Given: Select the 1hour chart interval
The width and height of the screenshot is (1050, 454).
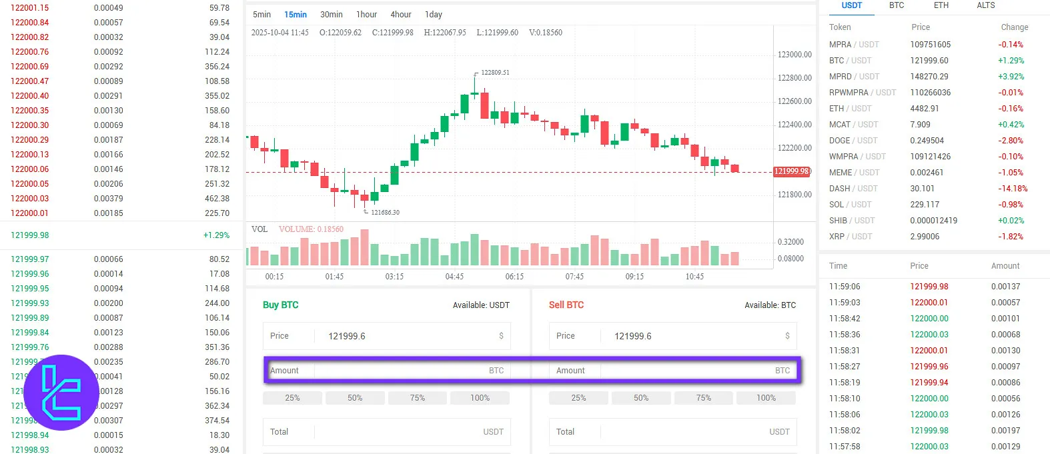Looking at the screenshot, I should 366,15.
